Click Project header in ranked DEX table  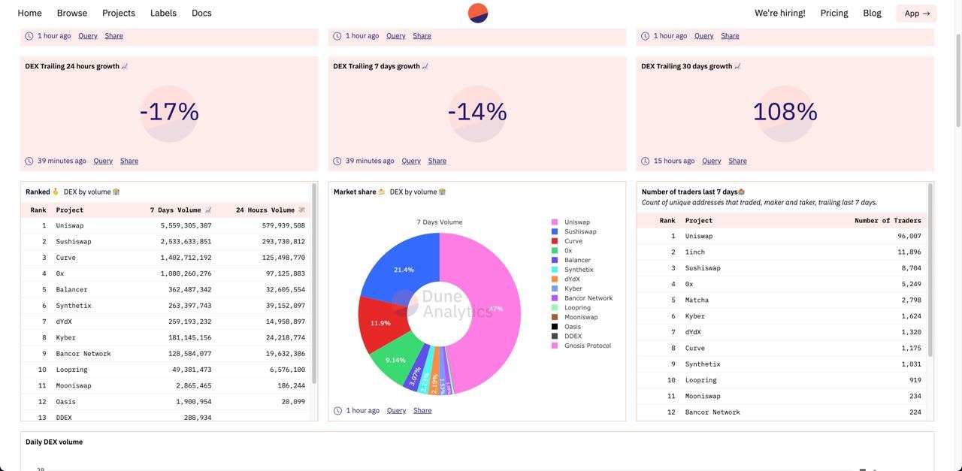[x=69, y=210]
